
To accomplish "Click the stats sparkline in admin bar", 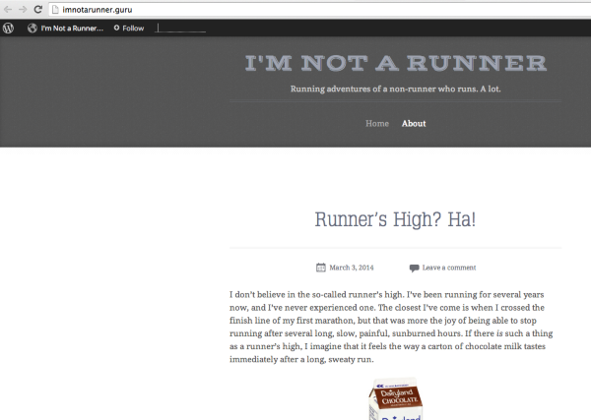I will [x=181, y=28].
